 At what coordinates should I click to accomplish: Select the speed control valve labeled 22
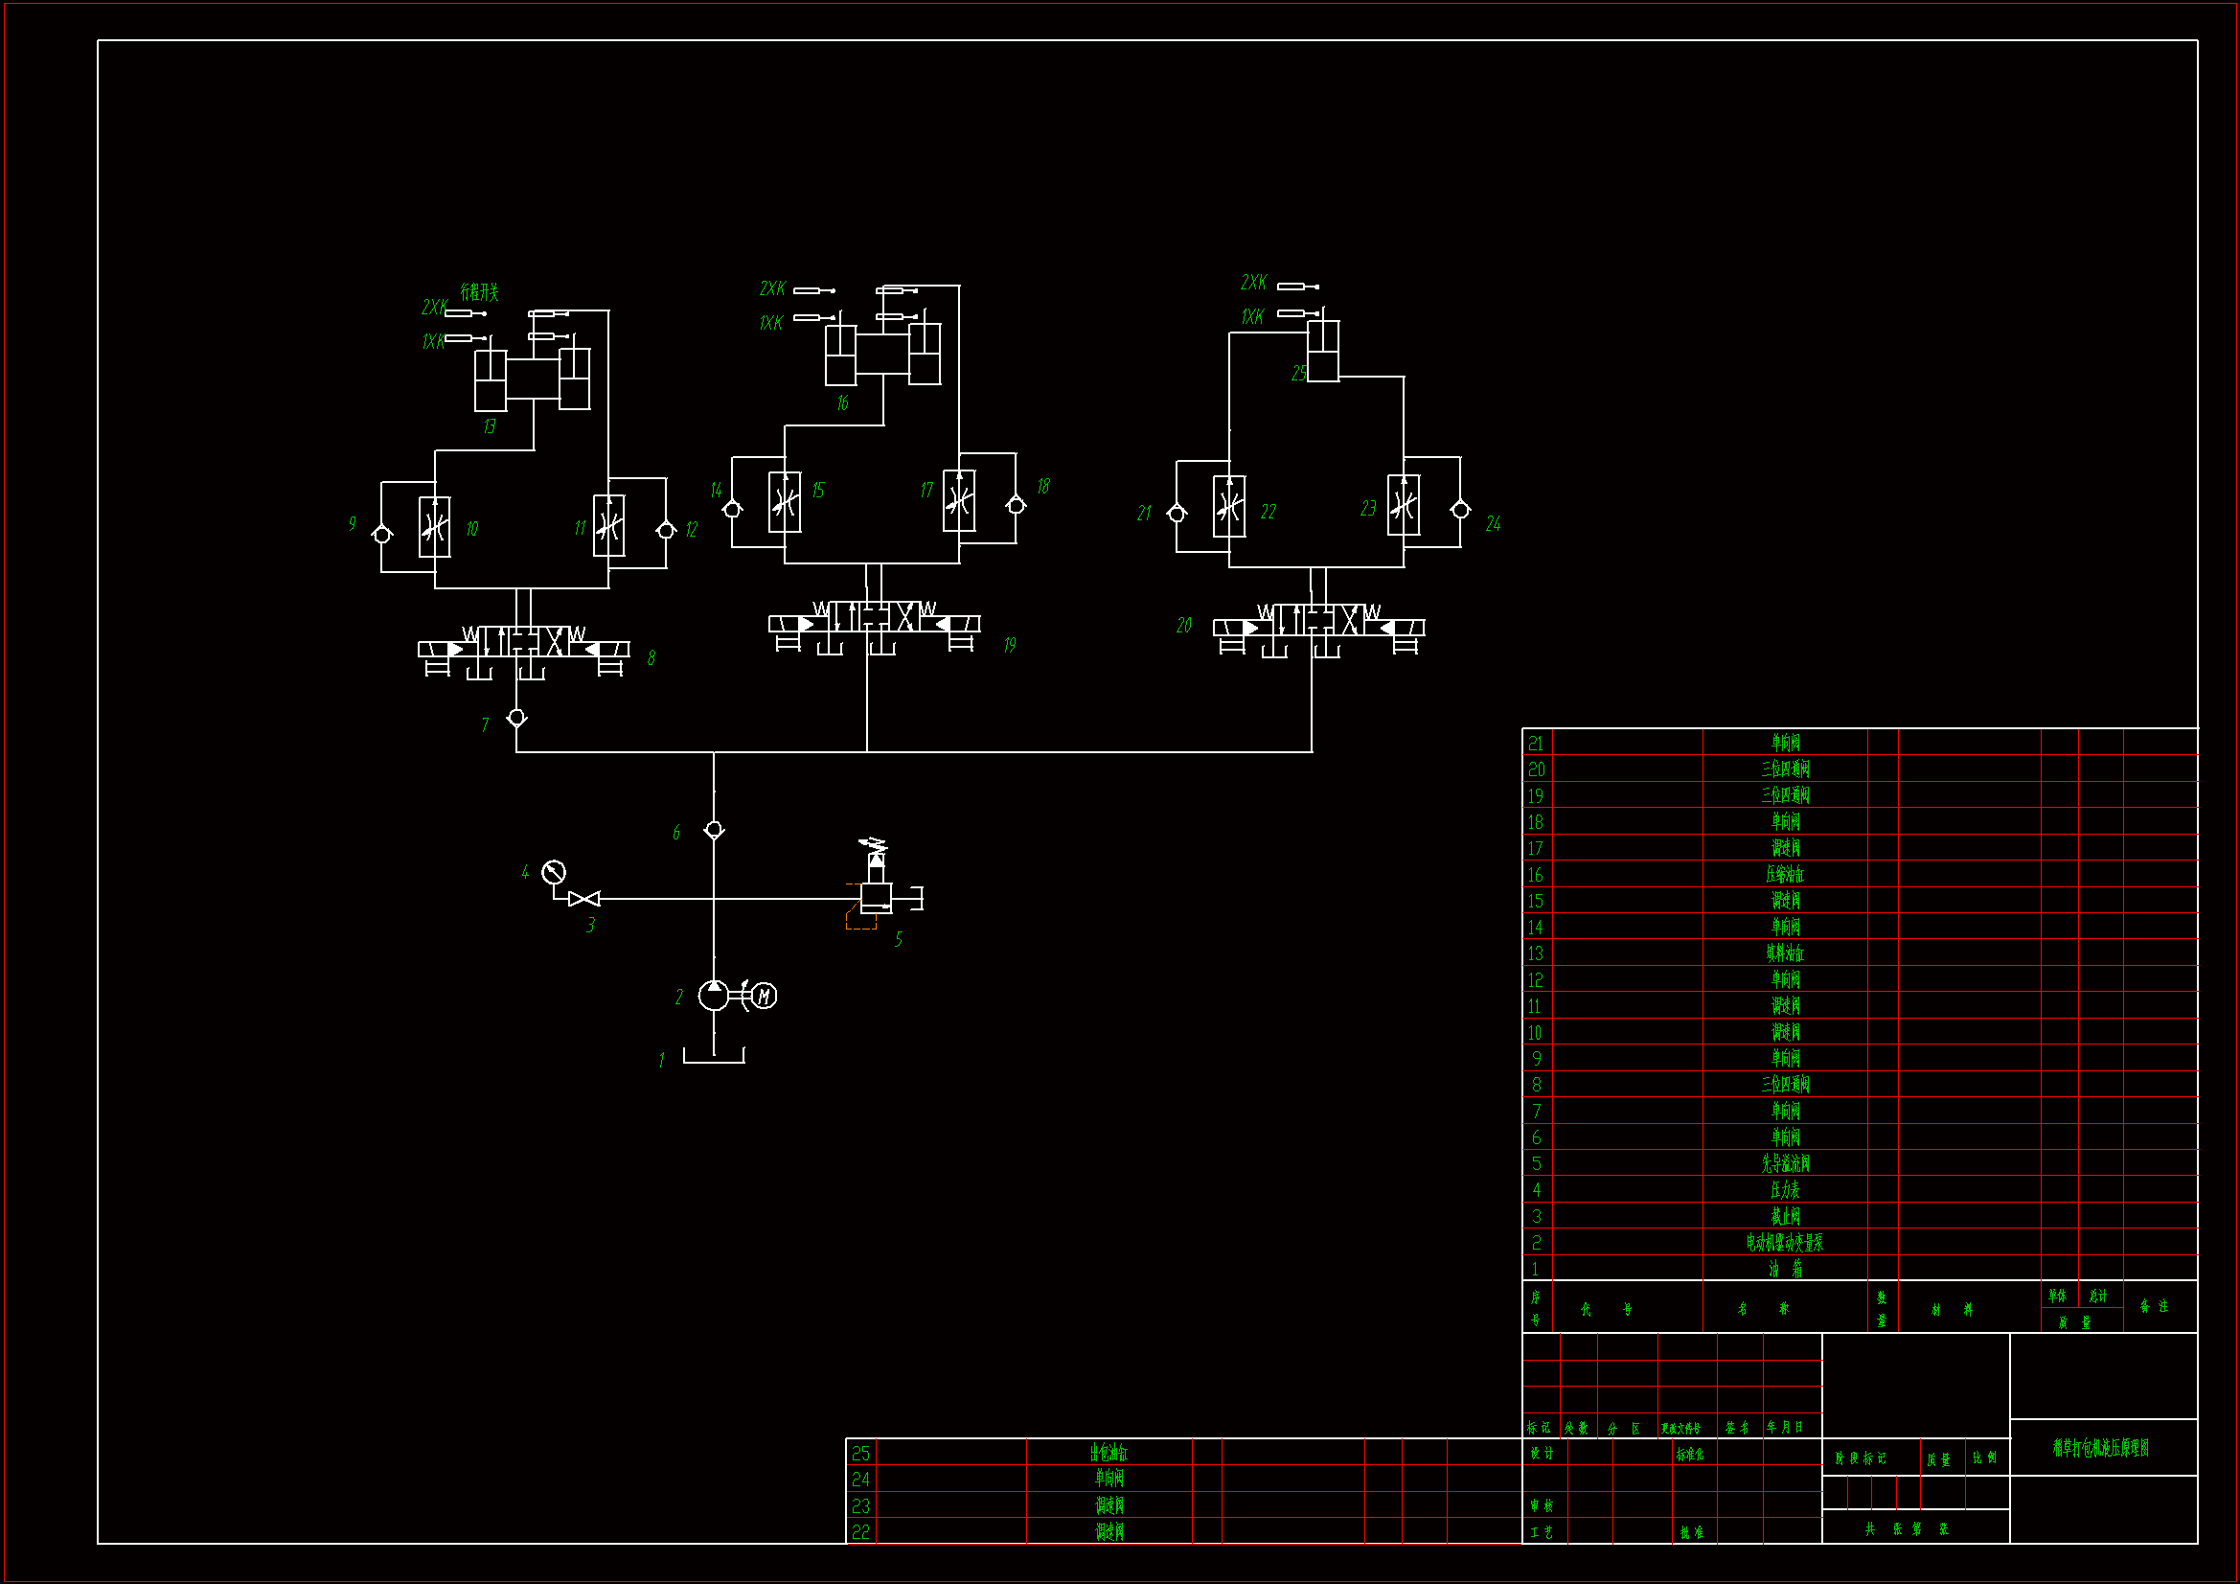tap(1228, 507)
